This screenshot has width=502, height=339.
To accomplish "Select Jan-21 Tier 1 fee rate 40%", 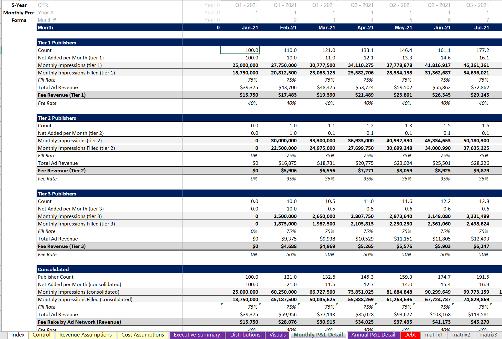I will point(240,103).
